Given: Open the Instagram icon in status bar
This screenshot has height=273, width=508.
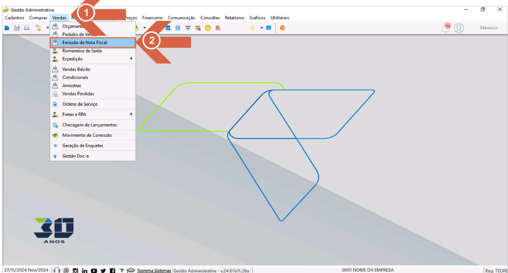Looking at the screenshot, I should [x=75, y=270].
